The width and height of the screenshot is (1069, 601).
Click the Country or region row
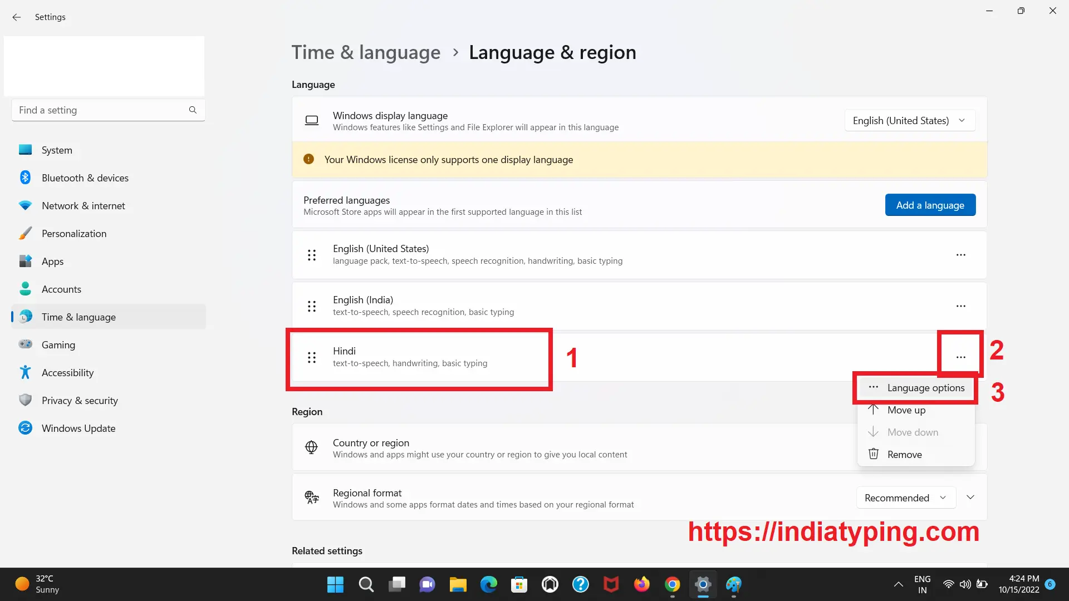(x=639, y=447)
